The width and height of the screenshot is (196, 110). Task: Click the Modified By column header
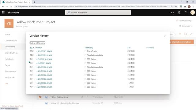tap(89, 48)
